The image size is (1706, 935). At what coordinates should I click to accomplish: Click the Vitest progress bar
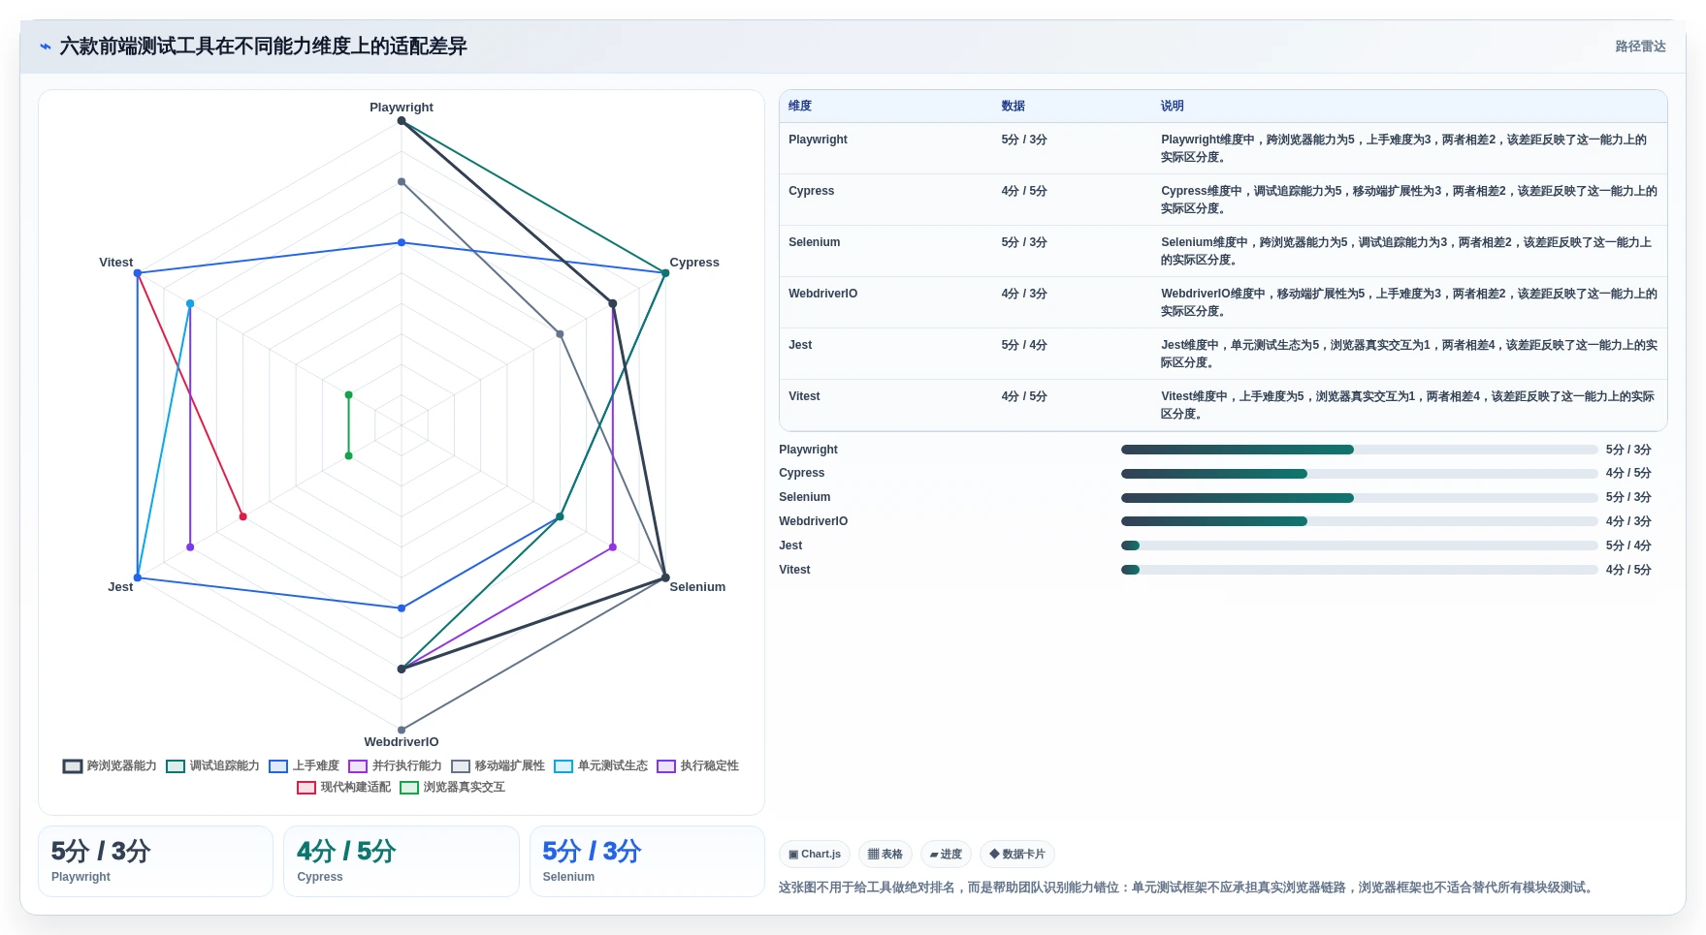point(1359,570)
